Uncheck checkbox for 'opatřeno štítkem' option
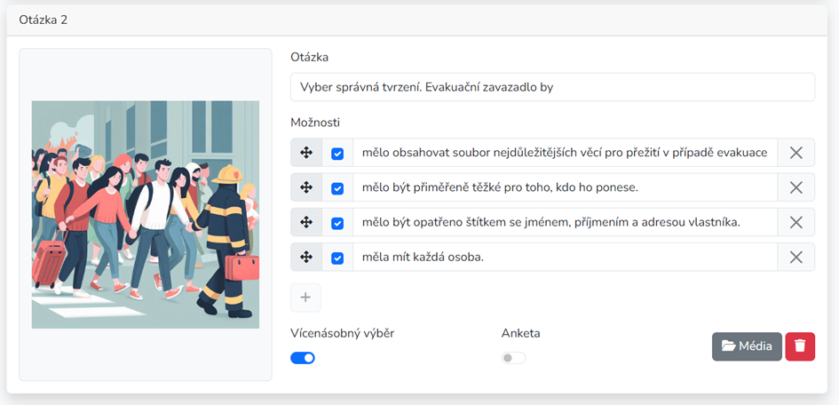This screenshot has width=839, height=405. 337,223
